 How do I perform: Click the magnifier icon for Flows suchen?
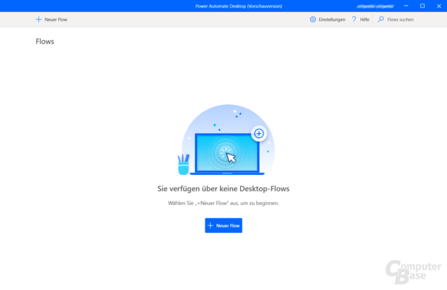point(381,20)
